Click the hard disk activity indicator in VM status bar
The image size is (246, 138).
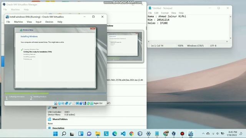click(x=56, y=103)
